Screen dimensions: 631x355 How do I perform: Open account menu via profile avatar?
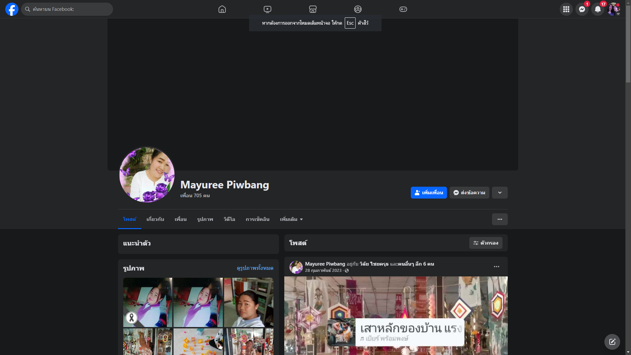[x=613, y=9]
